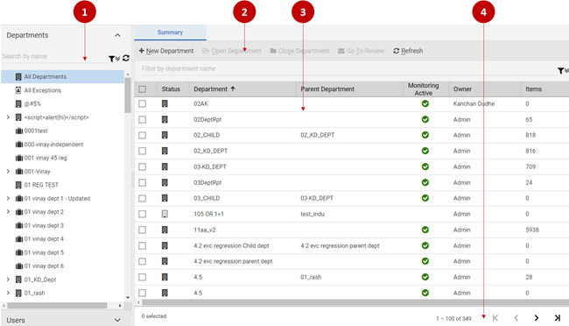Click status icon for 02AK row
The height and width of the screenshot is (326, 569).
point(165,104)
